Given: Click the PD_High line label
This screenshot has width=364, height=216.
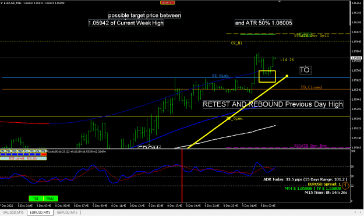Looking at the screenshot, I should [220, 76].
